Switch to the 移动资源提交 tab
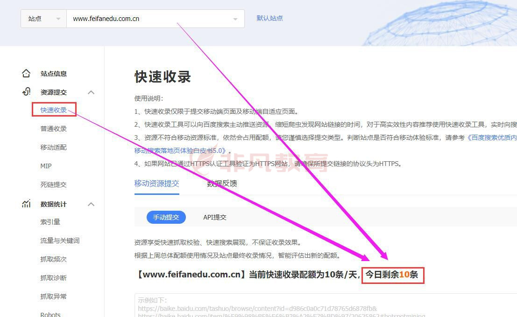 [156, 183]
